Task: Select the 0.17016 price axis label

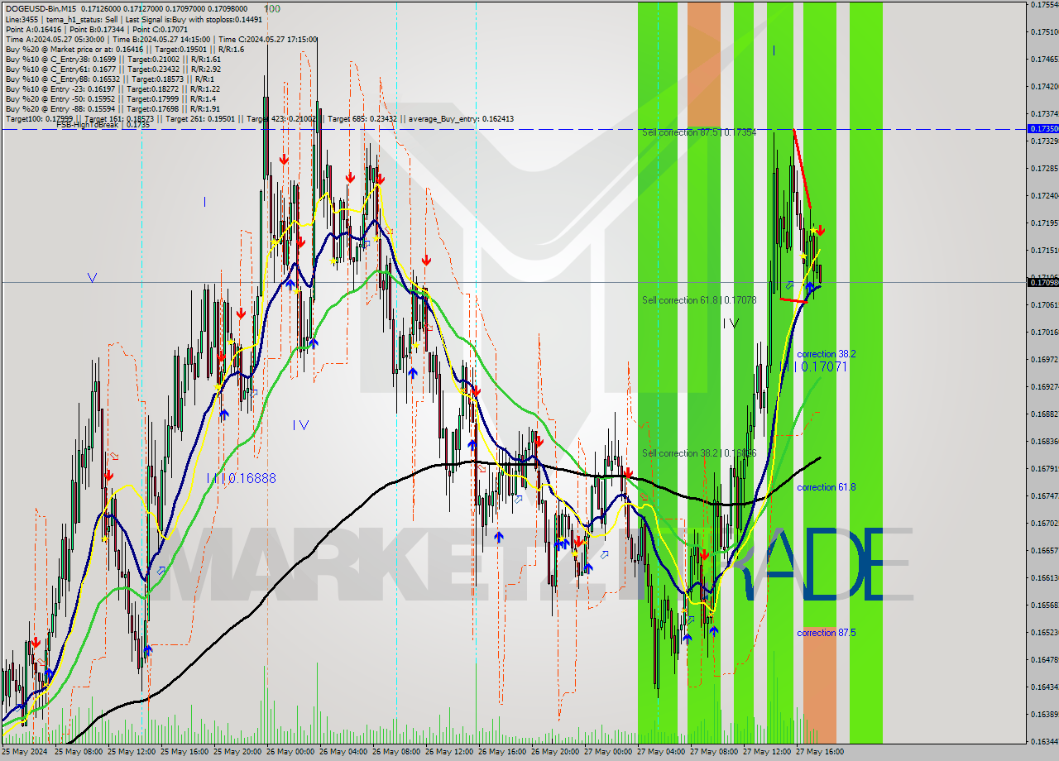Action: 1044,332
